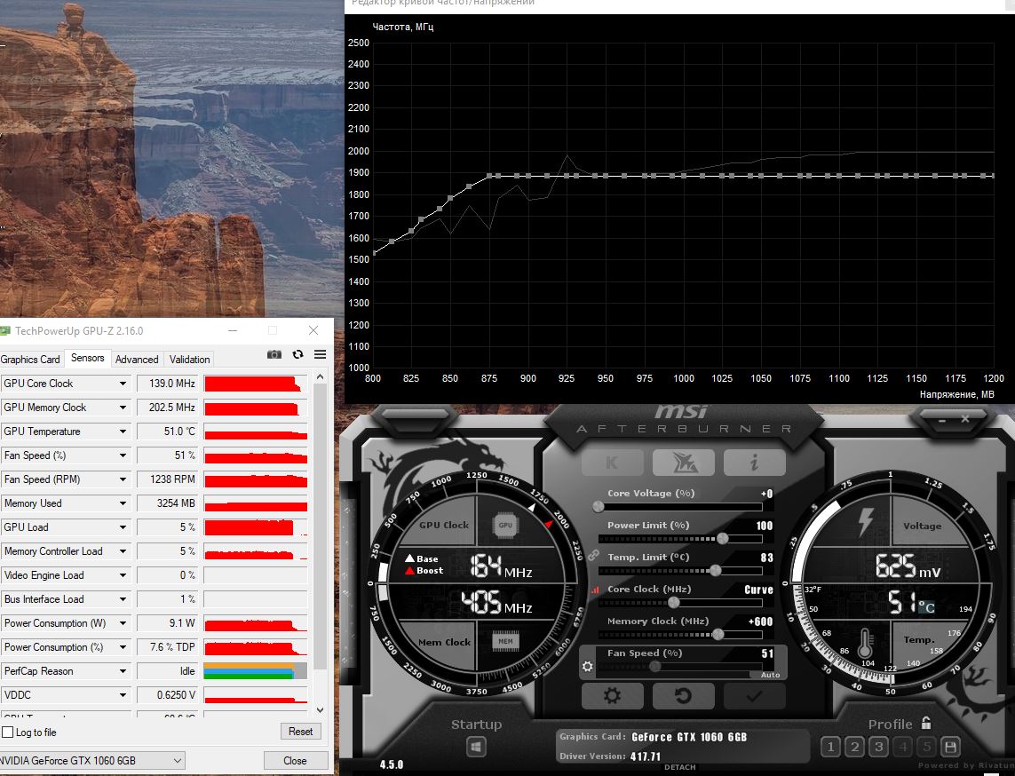Click the Afterburner OC Scanner logo button

pyautogui.click(x=684, y=462)
